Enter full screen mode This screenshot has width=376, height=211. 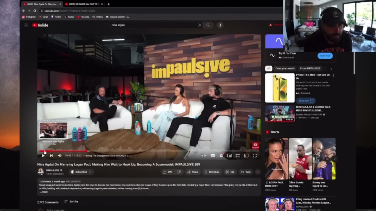255,156
